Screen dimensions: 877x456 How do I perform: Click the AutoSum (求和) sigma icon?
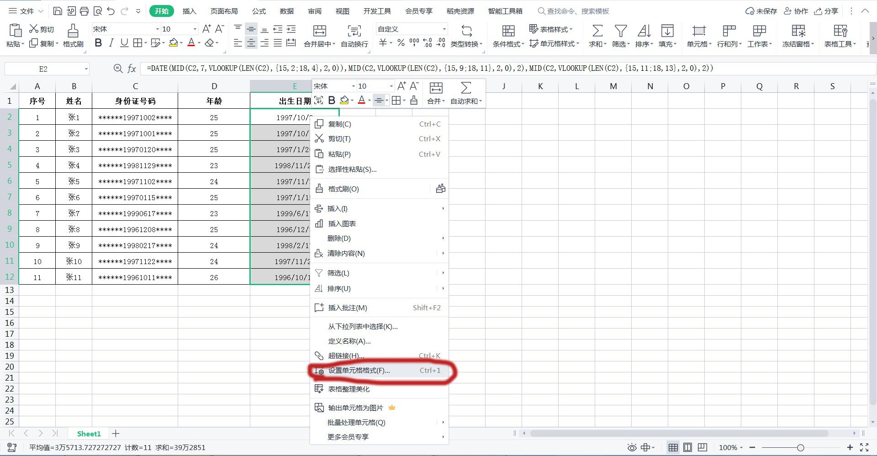pyautogui.click(x=597, y=31)
